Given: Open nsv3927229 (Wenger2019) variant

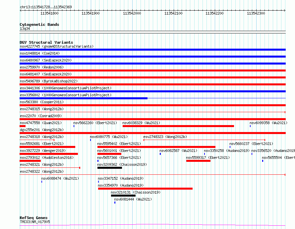Looking at the screenshot, I should [43, 151].
